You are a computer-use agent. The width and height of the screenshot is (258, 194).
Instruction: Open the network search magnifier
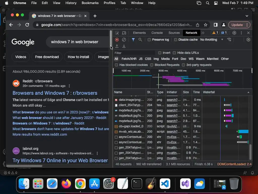click(140, 40)
